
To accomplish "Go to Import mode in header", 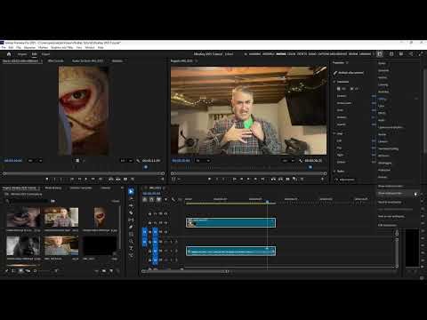I will click(22, 54).
